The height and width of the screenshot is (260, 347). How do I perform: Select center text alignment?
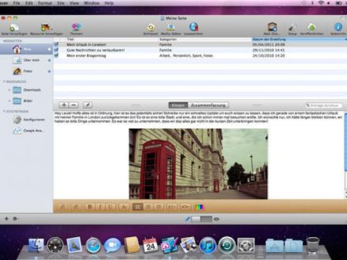(x=148, y=207)
